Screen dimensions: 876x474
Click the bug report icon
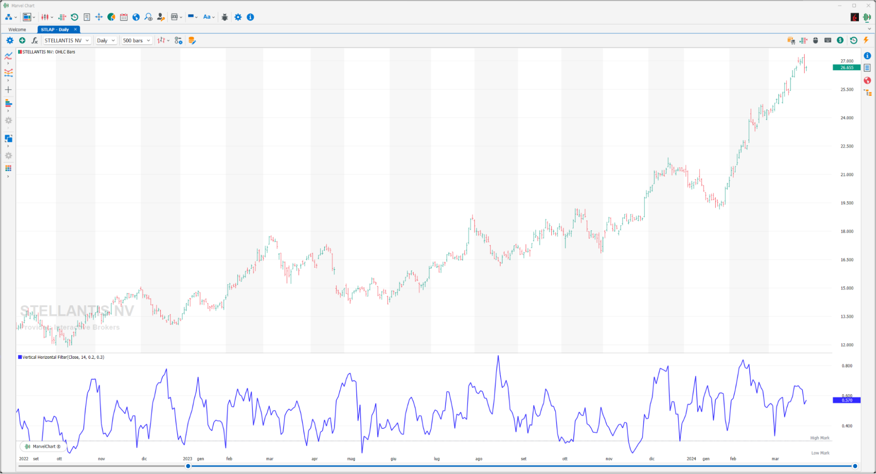coord(225,17)
